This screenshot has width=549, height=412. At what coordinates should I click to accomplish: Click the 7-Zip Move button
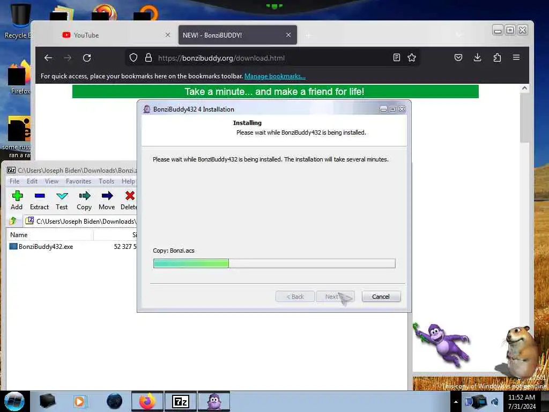107,201
